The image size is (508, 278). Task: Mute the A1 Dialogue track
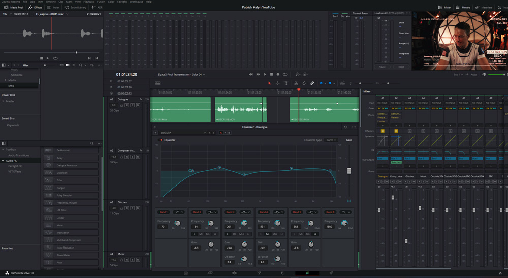(138, 105)
